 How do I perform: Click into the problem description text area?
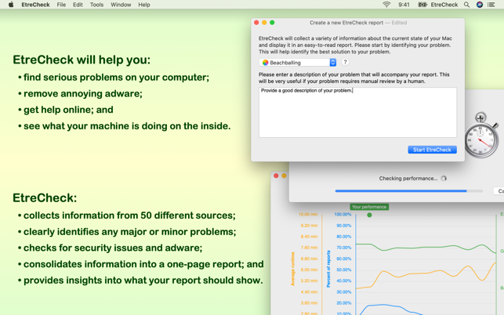tap(357, 112)
